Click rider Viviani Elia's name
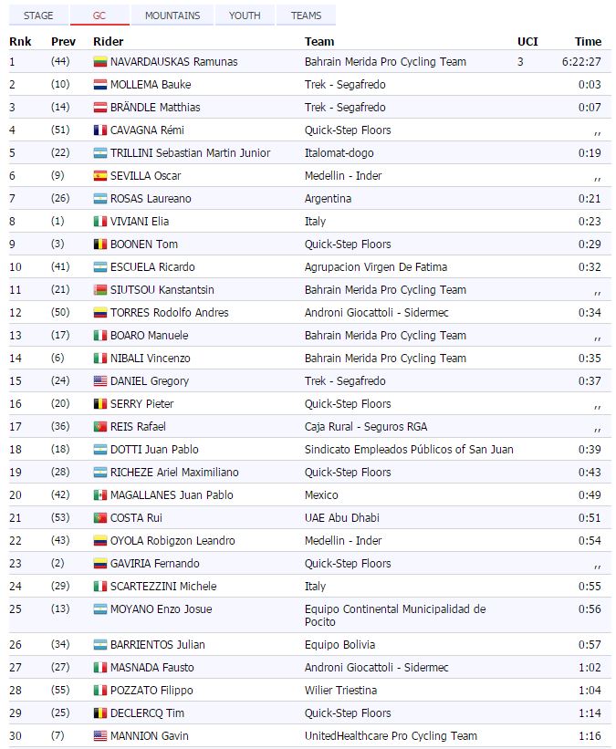616x749 pixels. point(140,222)
